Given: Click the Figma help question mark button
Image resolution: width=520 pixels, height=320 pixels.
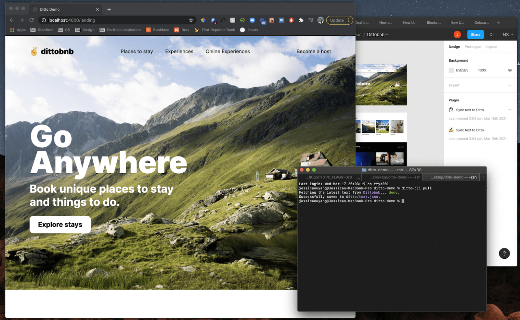Looking at the screenshot, I should 504,253.
